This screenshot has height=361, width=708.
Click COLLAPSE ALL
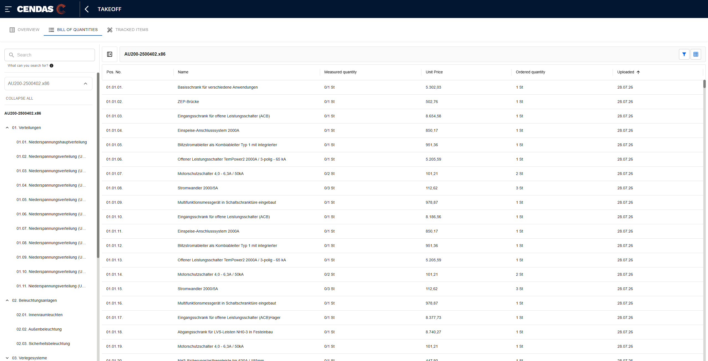[x=19, y=98]
